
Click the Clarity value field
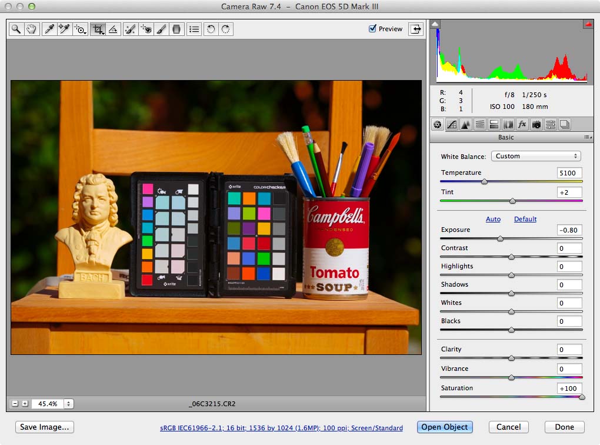coord(569,349)
